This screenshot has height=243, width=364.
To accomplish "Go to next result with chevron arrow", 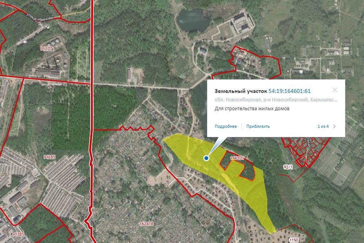I will point(334,126).
